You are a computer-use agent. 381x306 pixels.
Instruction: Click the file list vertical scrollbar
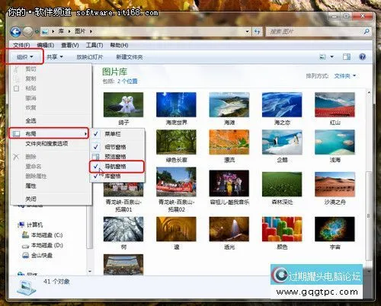369,215
